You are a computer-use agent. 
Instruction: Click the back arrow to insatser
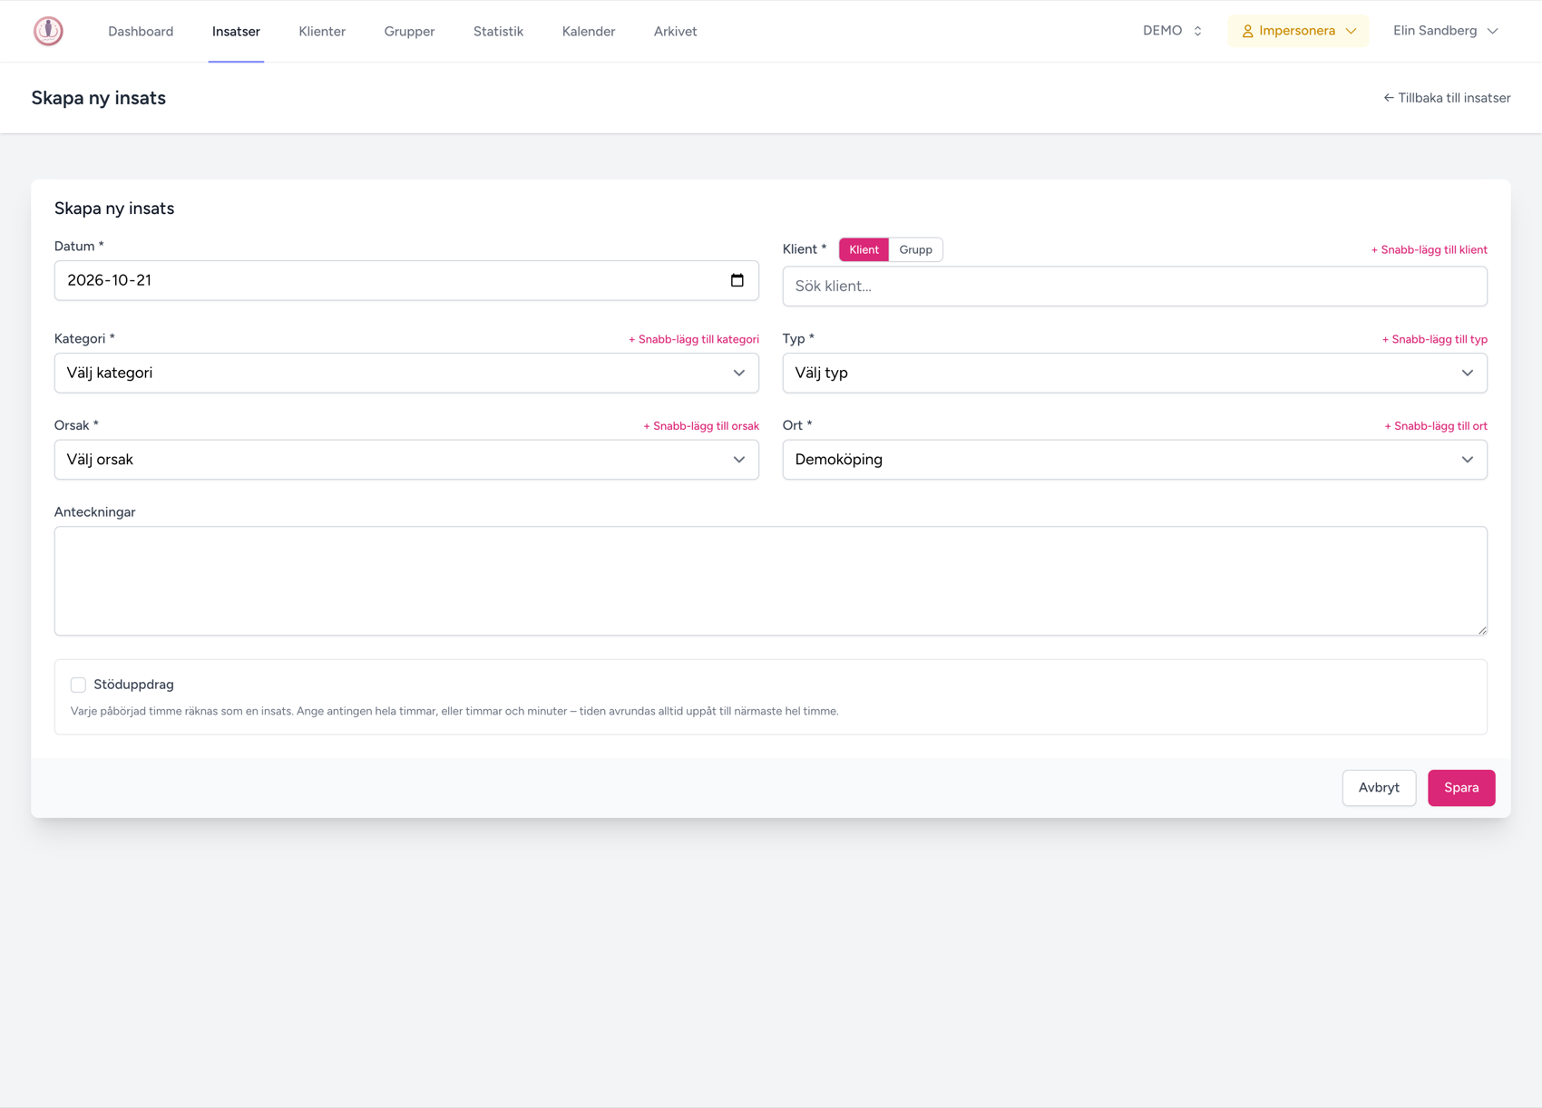(x=1388, y=98)
